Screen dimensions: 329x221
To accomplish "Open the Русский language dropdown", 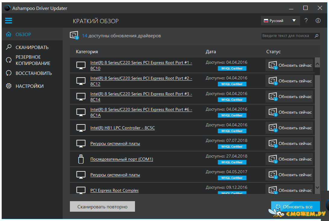I will click(280, 20).
